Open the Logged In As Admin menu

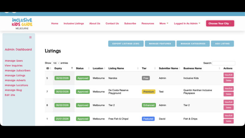pos(187,23)
